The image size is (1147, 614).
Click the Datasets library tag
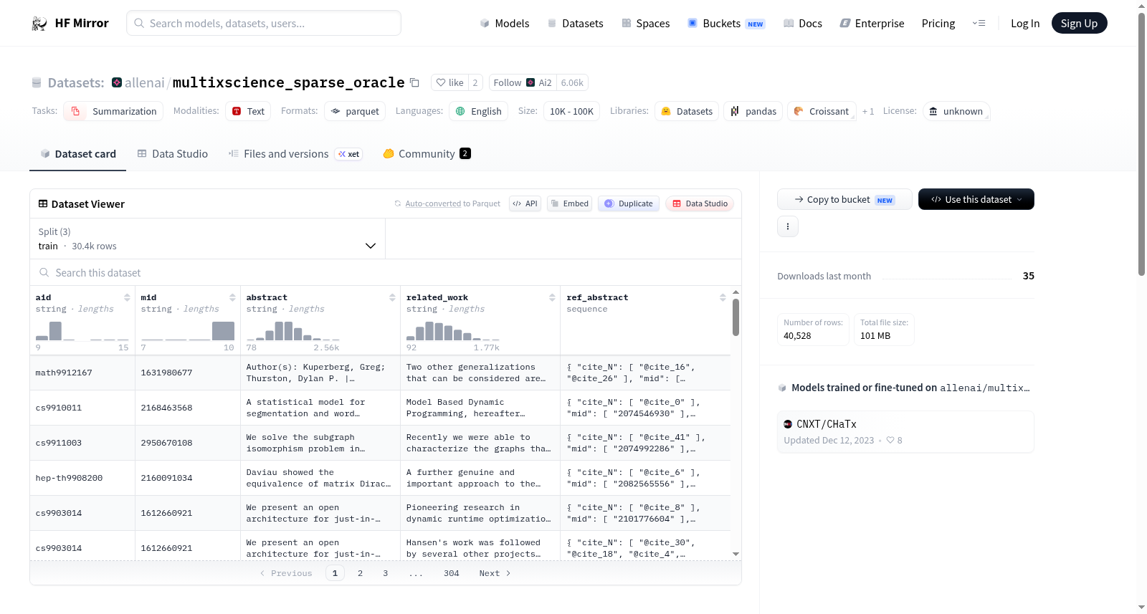[x=687, y=111]
